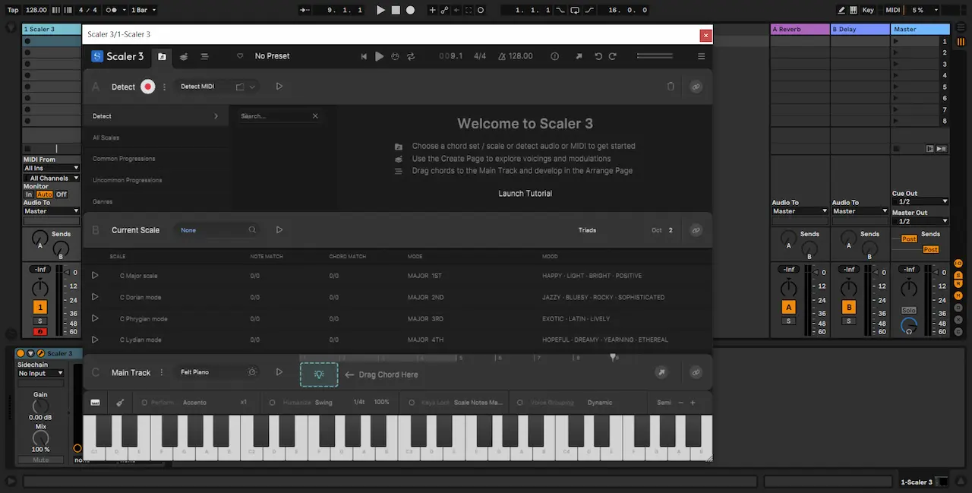This screenshot has height=493, width=972.
Task: Clear detection with trash icon
Action: tap(671, 87)
